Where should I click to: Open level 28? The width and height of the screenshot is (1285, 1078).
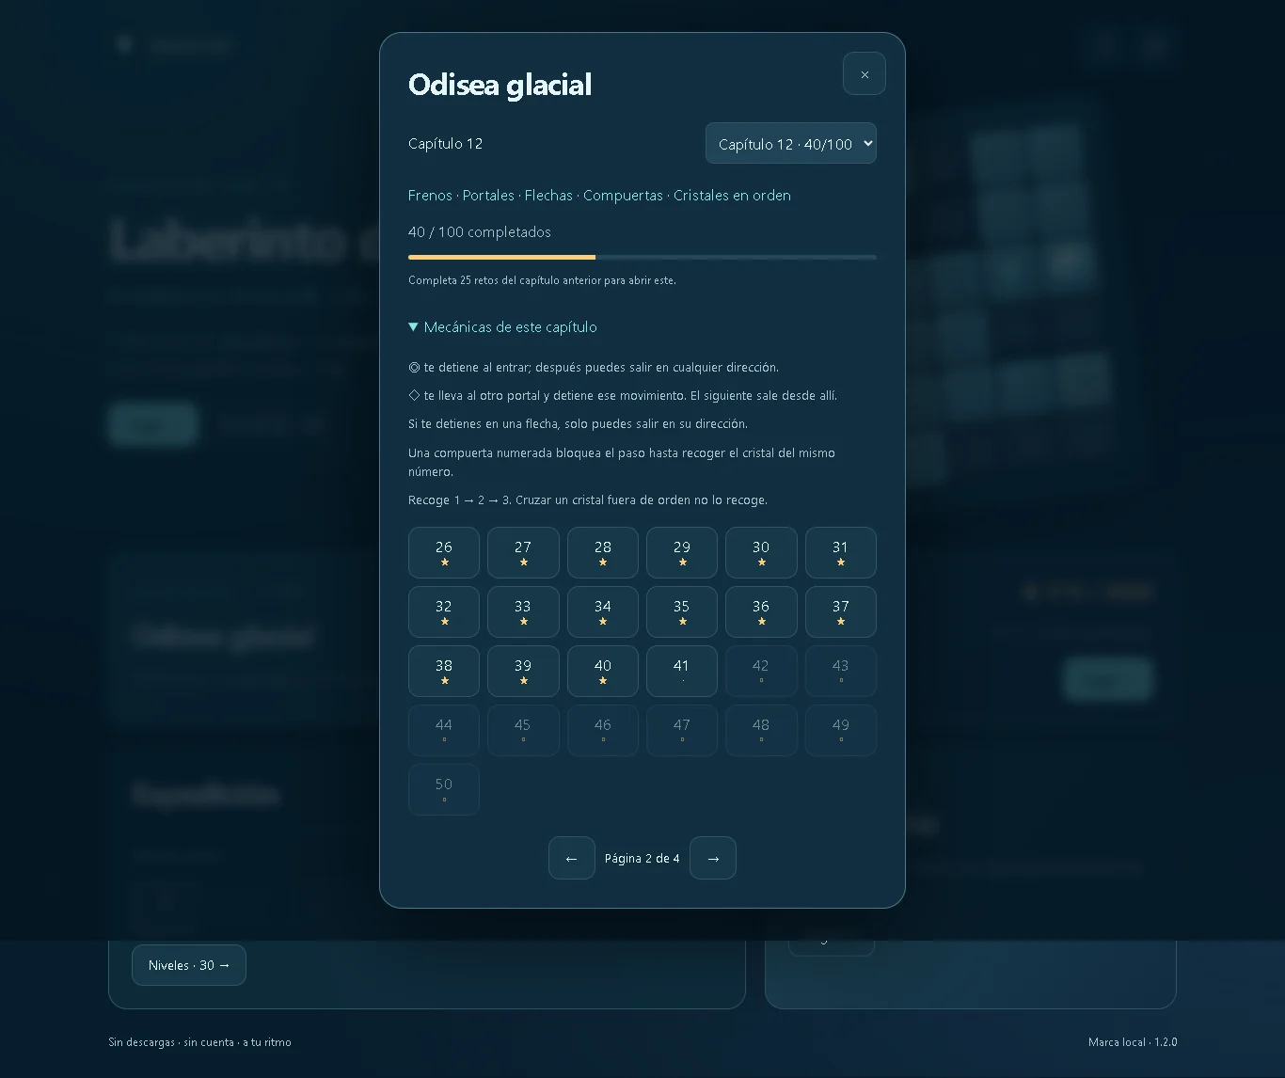coord(603,553)
